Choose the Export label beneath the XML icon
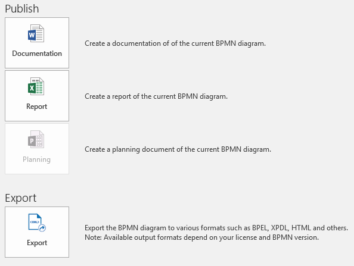This screenshot has width=354, height=266. point(37,243)
